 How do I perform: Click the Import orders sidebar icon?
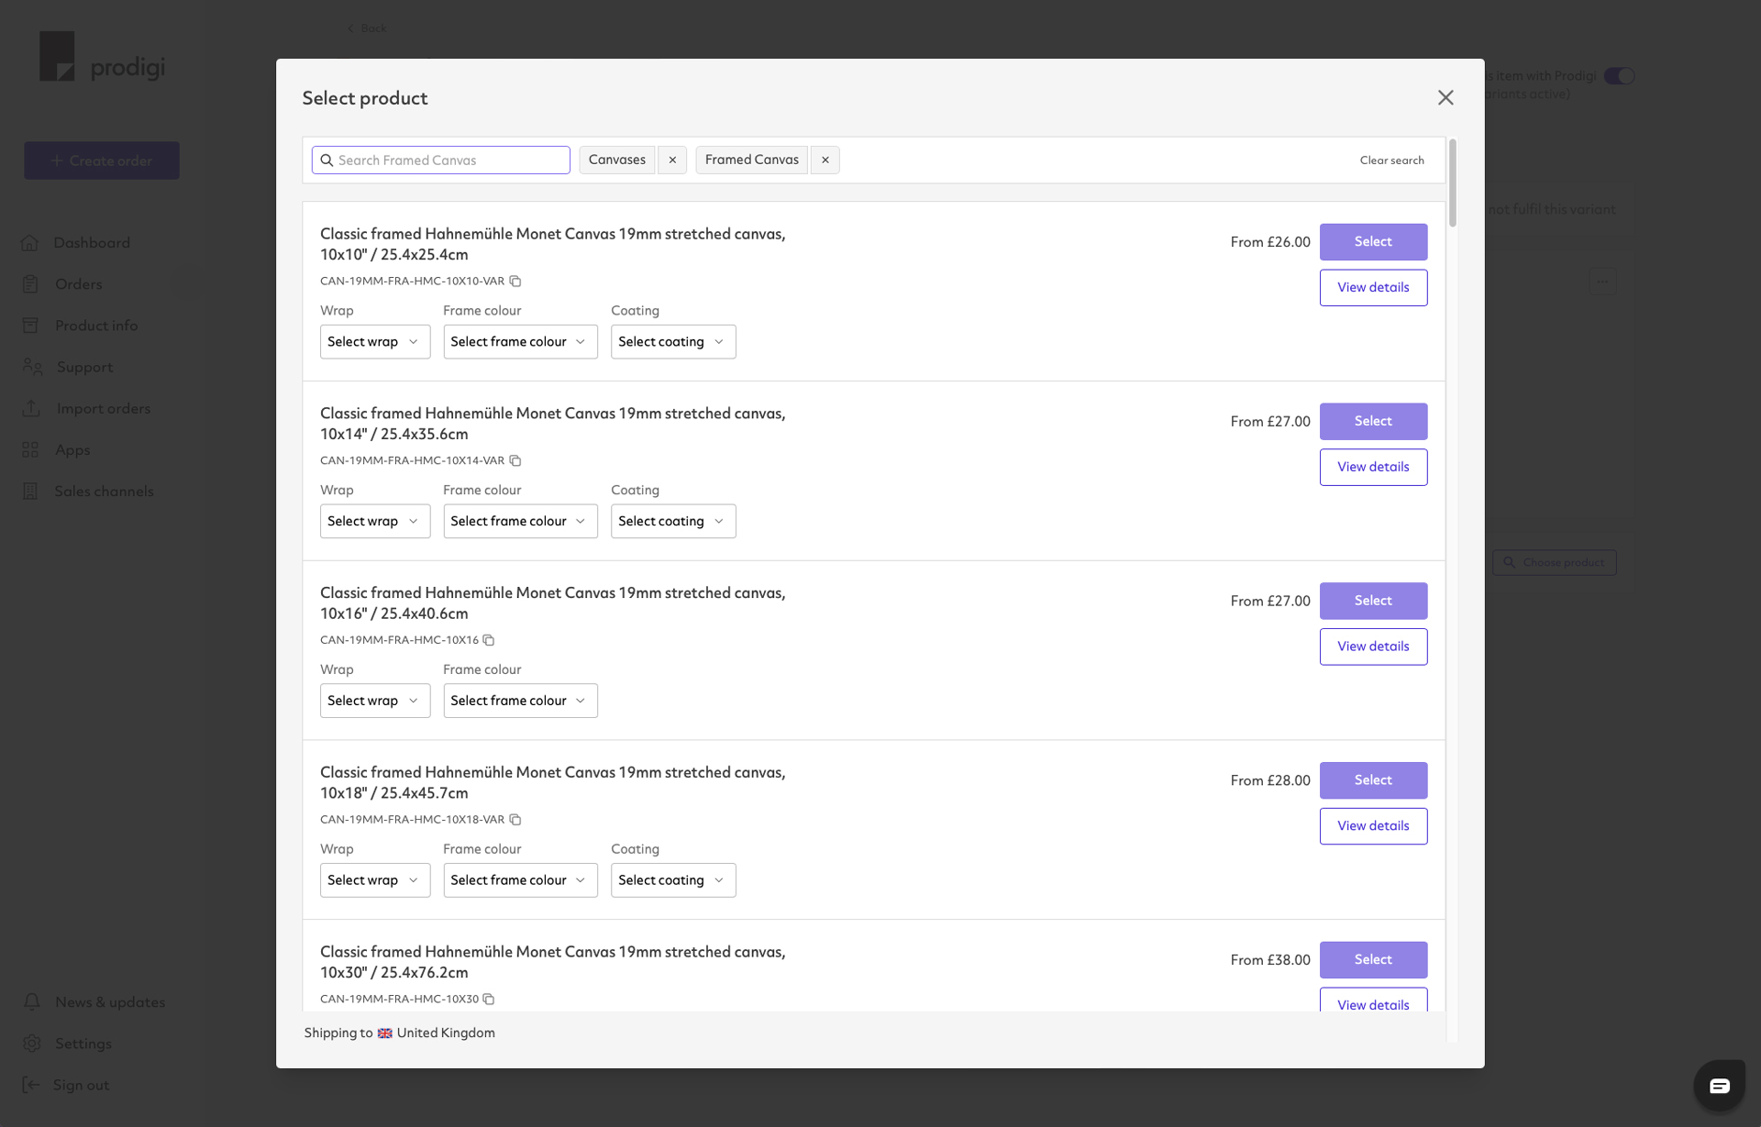(x=31, y=408)
